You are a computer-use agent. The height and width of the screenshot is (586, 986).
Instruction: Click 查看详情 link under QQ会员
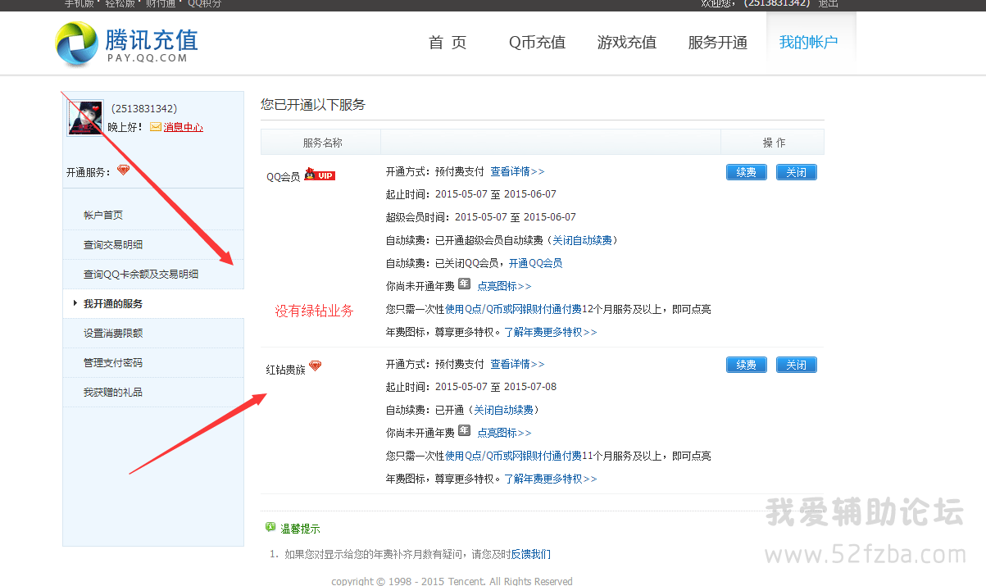(517, 172)
